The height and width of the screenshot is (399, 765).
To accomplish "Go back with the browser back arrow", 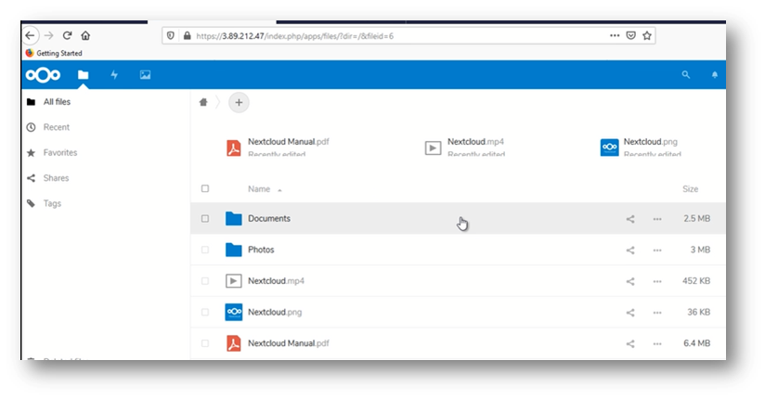I will [31, 35].
